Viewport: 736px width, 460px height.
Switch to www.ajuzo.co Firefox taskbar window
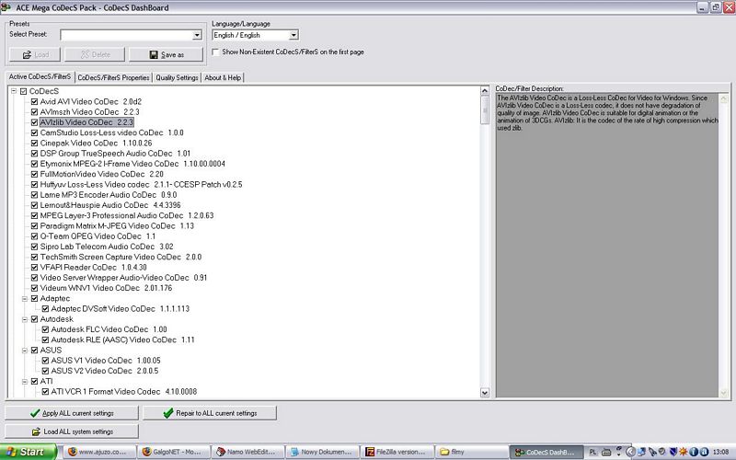tap(99, 452)
